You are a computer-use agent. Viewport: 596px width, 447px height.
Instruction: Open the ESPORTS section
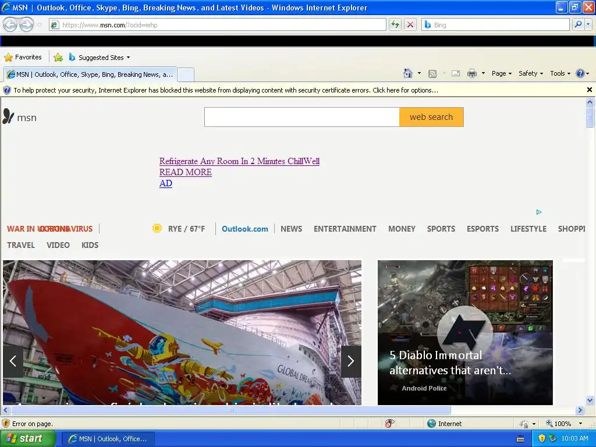(483, 229)
